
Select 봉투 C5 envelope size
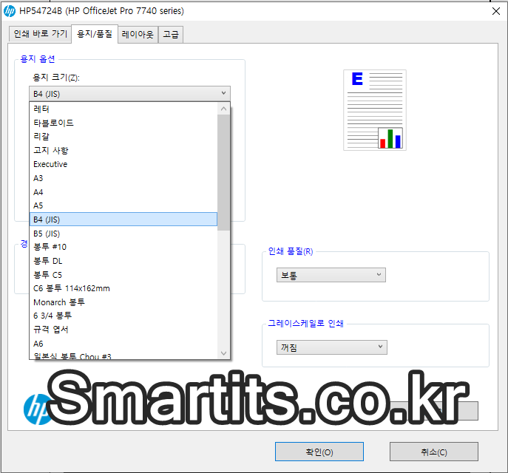(x=123, y=275)
